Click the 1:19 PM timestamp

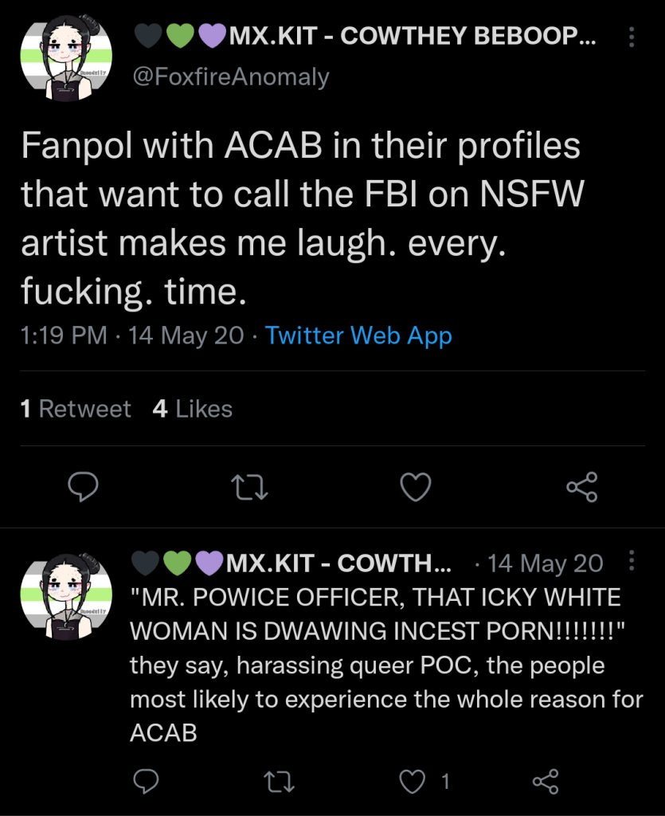point(64,335)
